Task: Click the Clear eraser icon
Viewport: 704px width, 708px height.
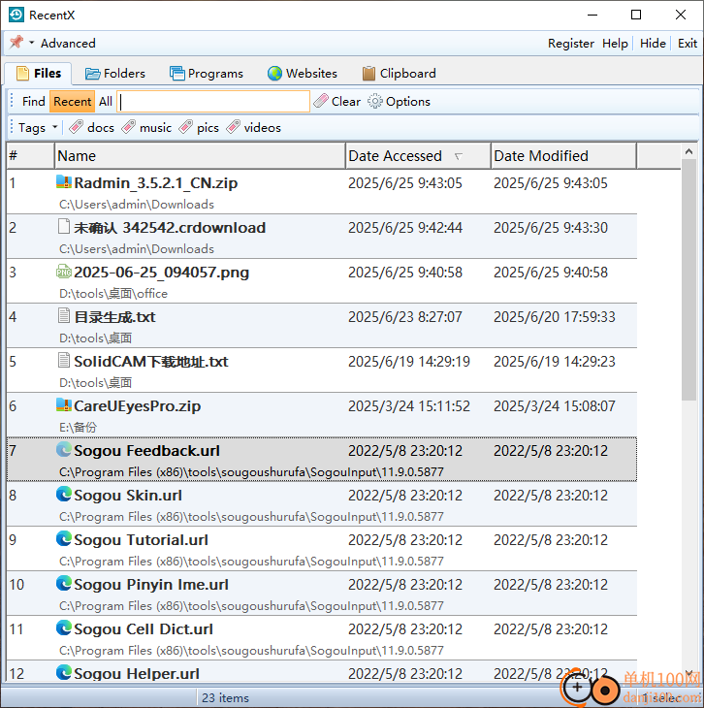Action: point(321,101)
